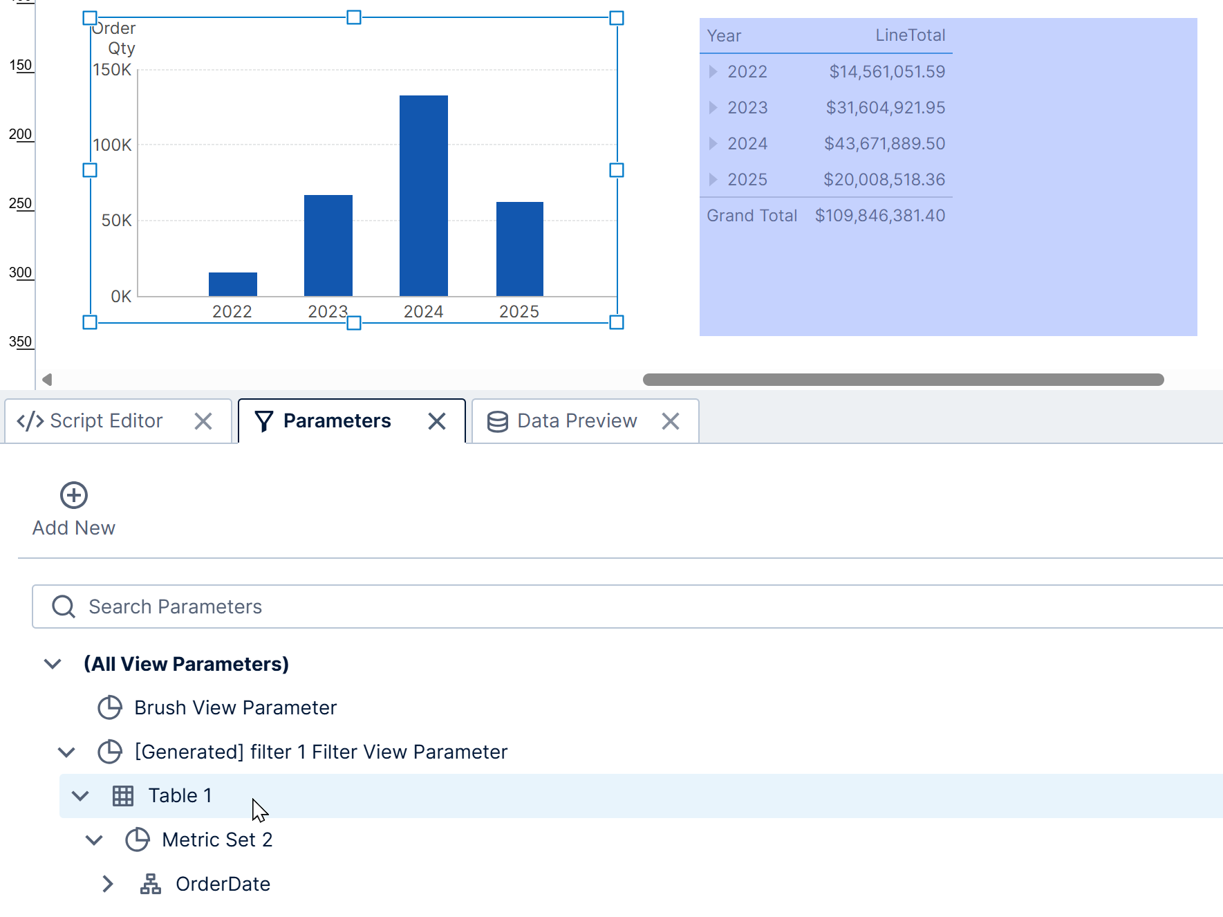Click the scrollbar left arrow

coord(47,380)
